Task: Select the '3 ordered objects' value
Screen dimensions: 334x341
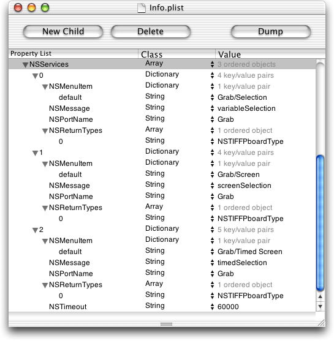Action: (246, 64)
